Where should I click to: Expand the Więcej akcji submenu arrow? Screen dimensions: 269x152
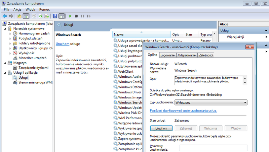click(x=266, y=37)
